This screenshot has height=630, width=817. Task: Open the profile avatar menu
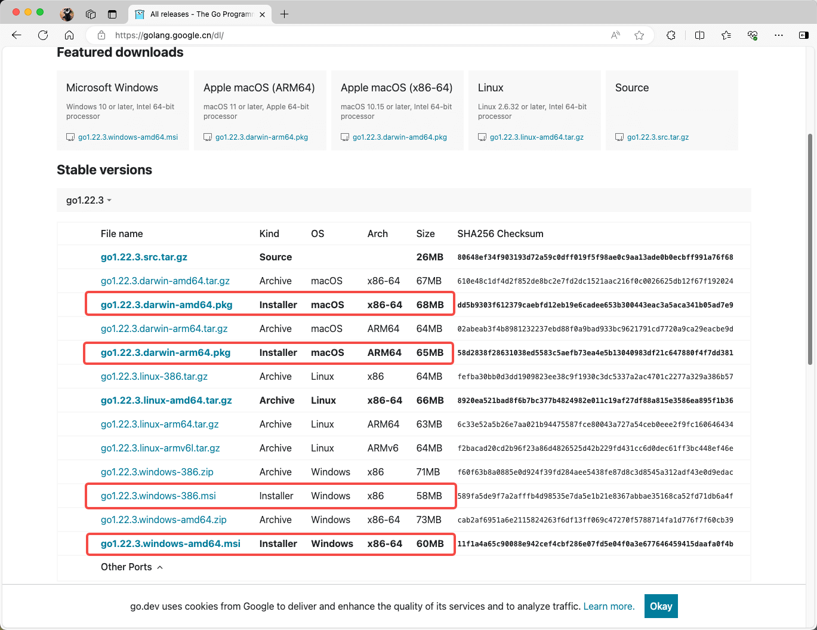pos(67,14)
